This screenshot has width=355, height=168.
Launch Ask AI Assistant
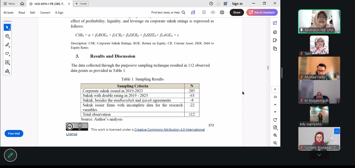coord(262,13)
